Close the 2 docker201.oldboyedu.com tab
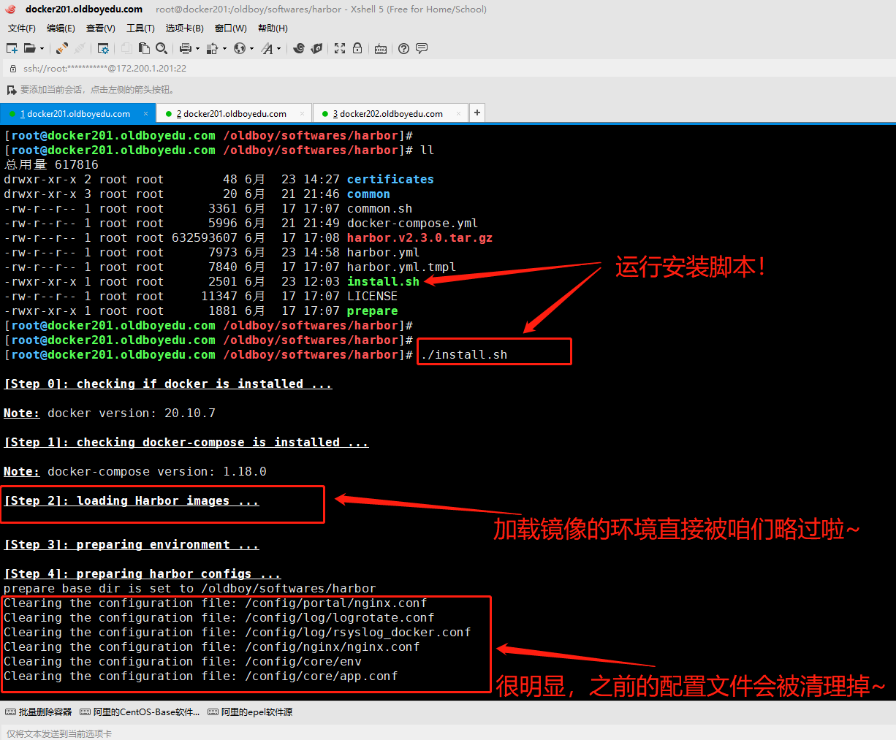This screenshot has height=740, width=896. (303, 113)
